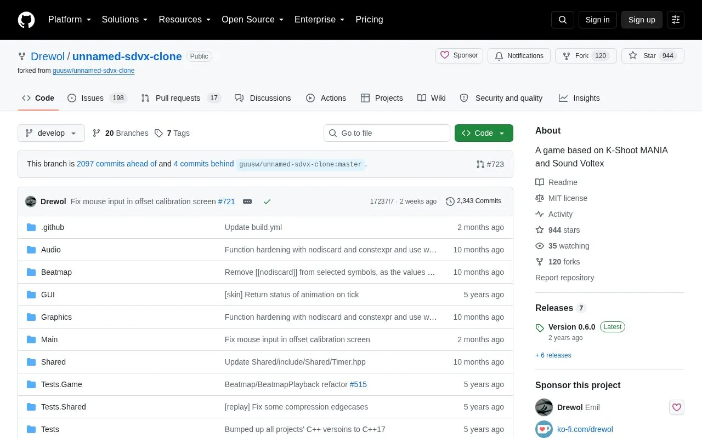Open the Discussions tab
Viewport: 702px width, 438px height.
(x=263, y=98)
